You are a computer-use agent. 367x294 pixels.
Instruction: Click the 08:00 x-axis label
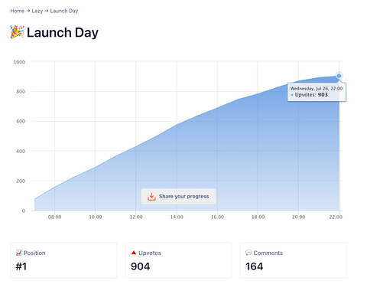pos(55,217)
